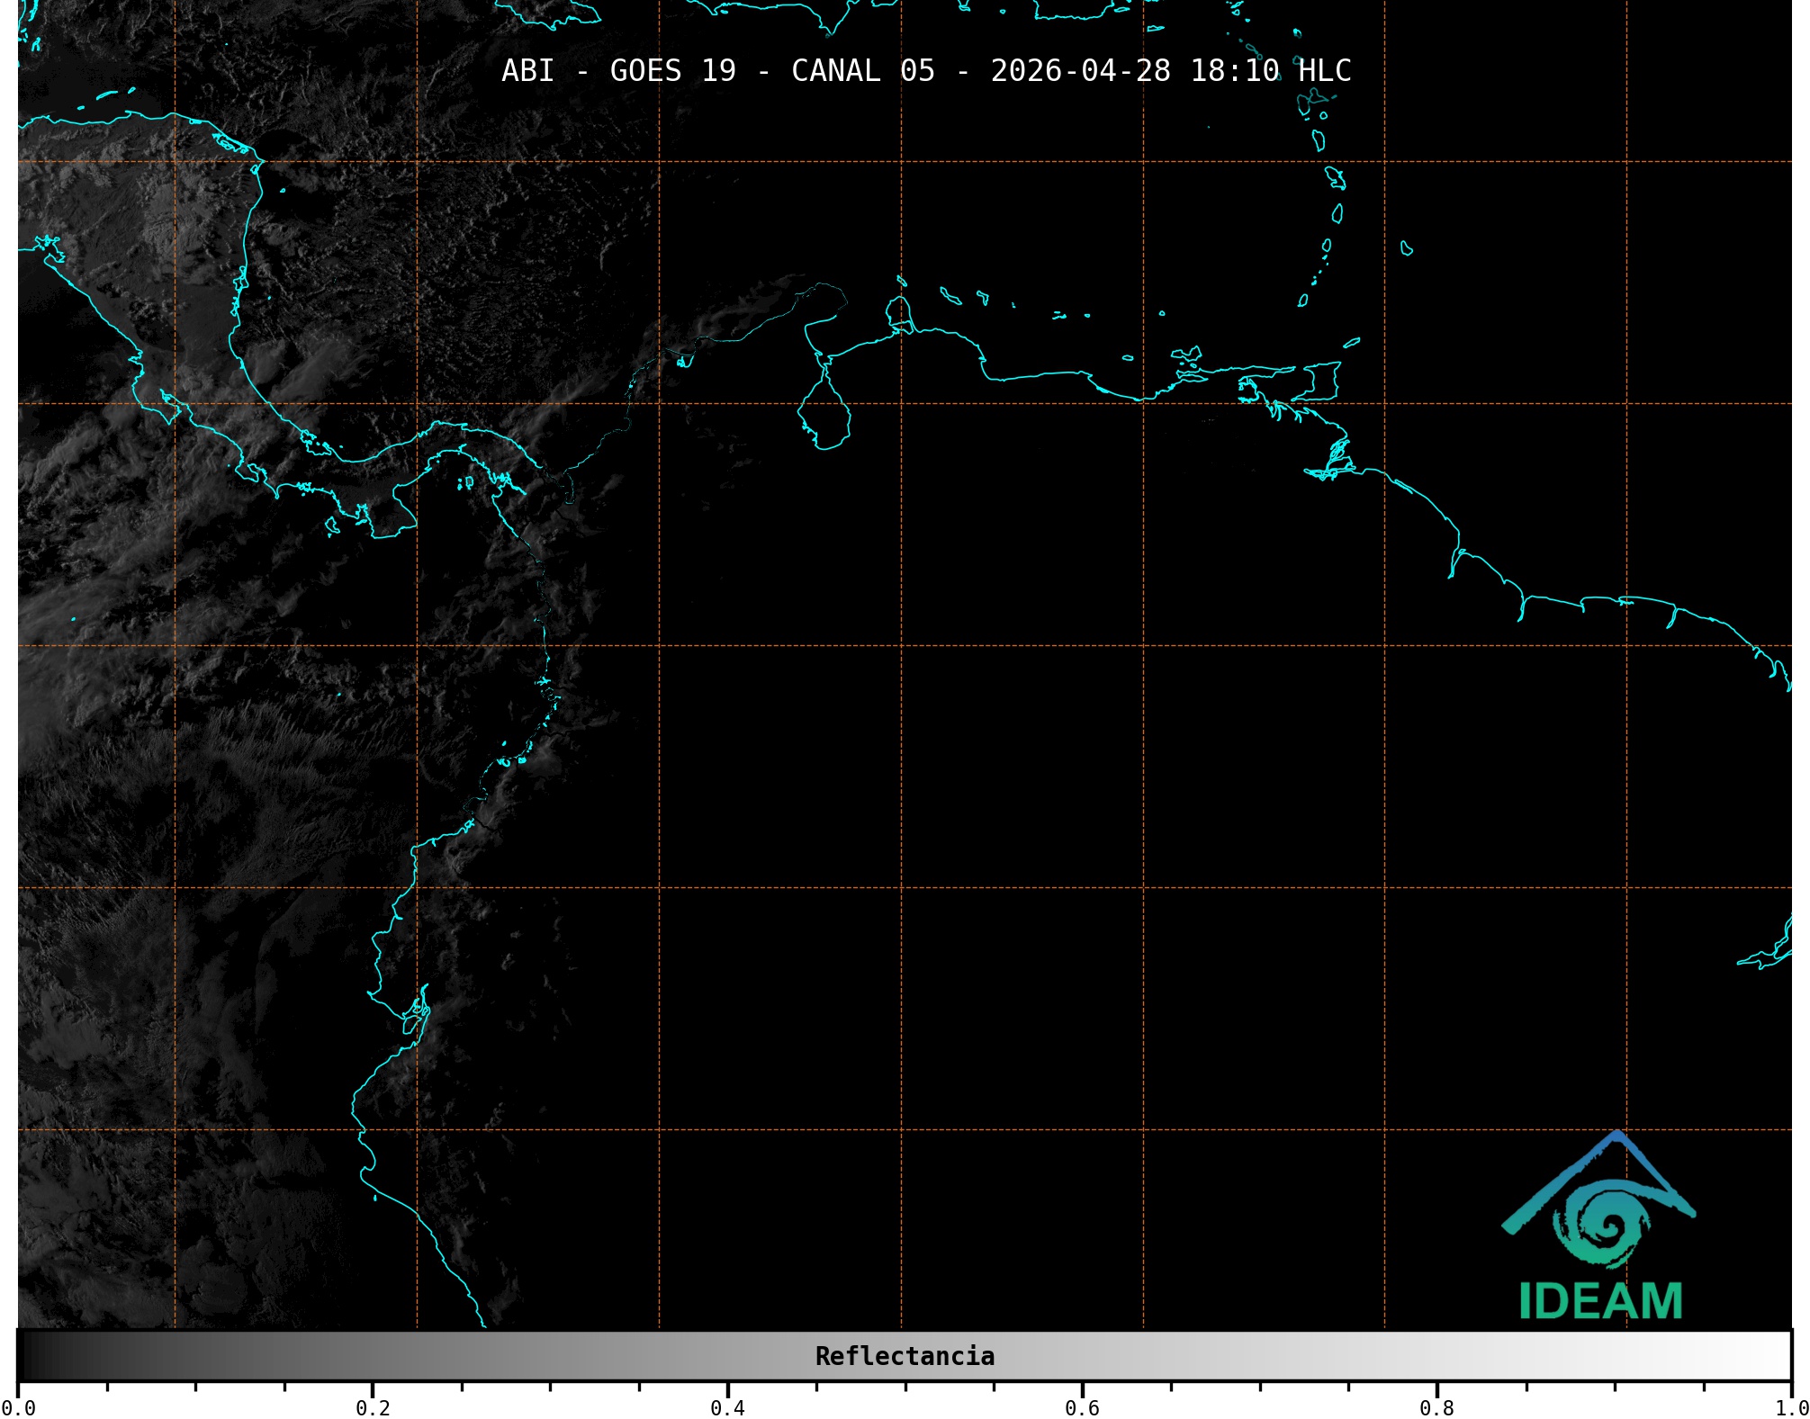The image size is (1810, 1419).
Task: Click the IDEAM spiral hurricane logo icon
Action: pyautogui.click(x=1602, y=1226)
